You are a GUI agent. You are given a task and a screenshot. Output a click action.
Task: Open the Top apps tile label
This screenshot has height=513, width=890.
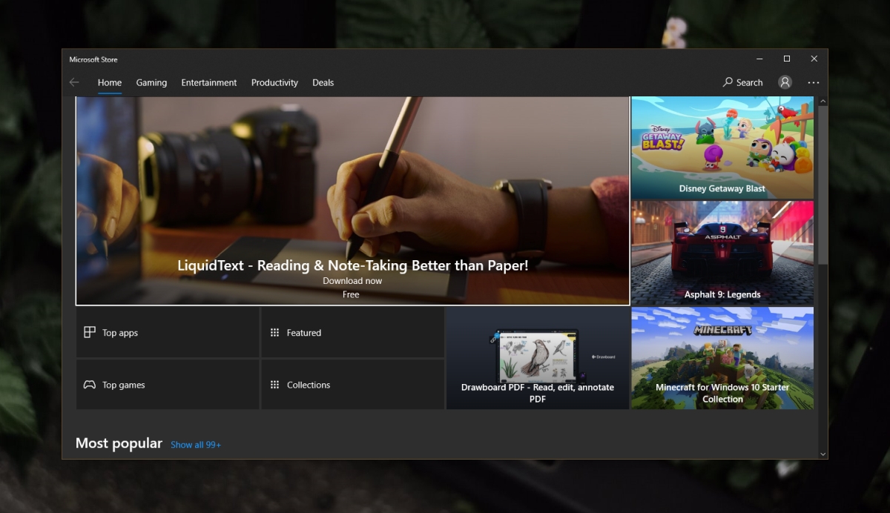click(x=120, y=333)
